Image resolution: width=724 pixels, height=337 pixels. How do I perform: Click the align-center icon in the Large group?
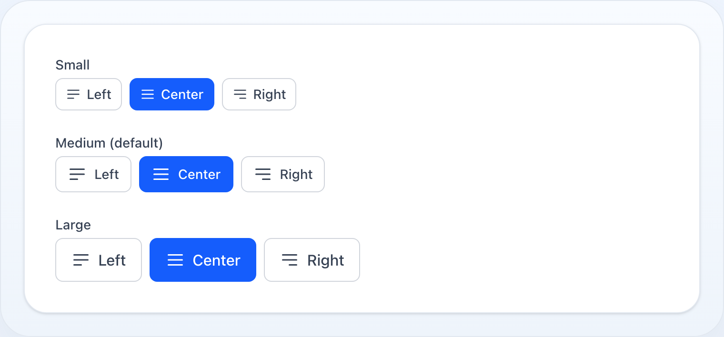(175, 260)
